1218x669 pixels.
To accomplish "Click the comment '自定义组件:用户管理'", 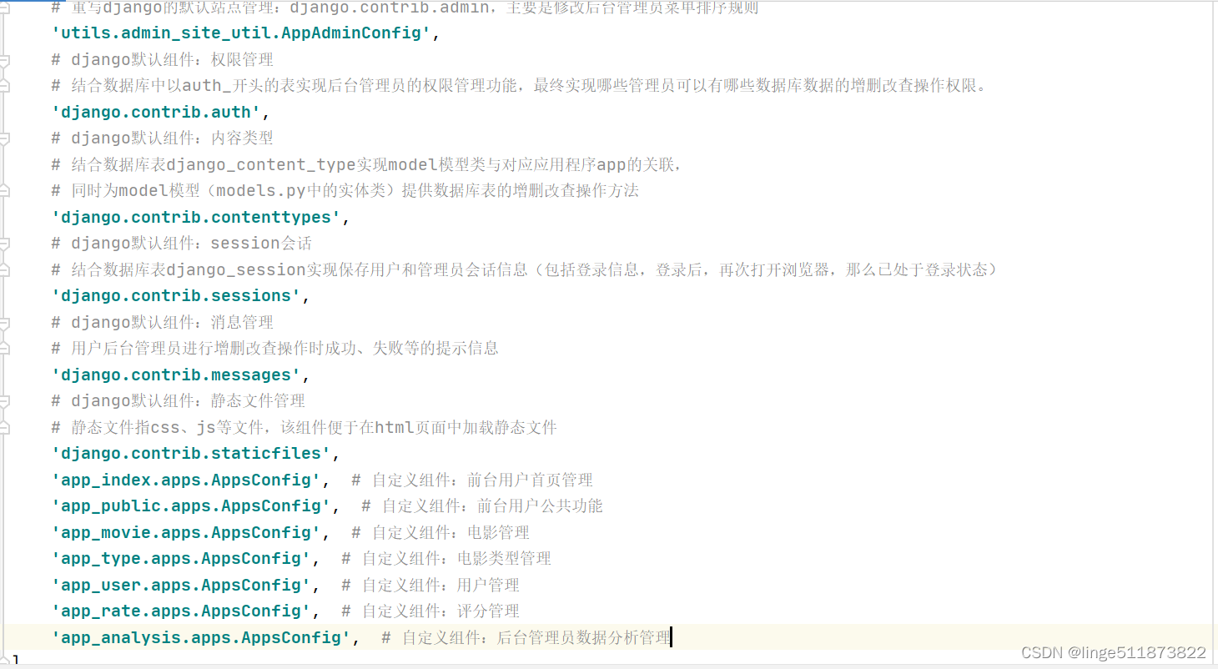I will tap(430, 586).
